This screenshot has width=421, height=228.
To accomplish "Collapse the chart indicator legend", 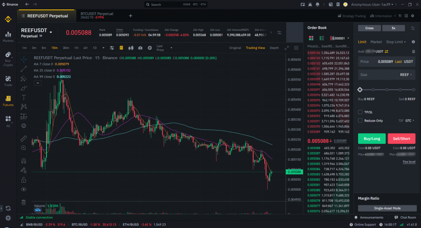I will tap(37, 83).
